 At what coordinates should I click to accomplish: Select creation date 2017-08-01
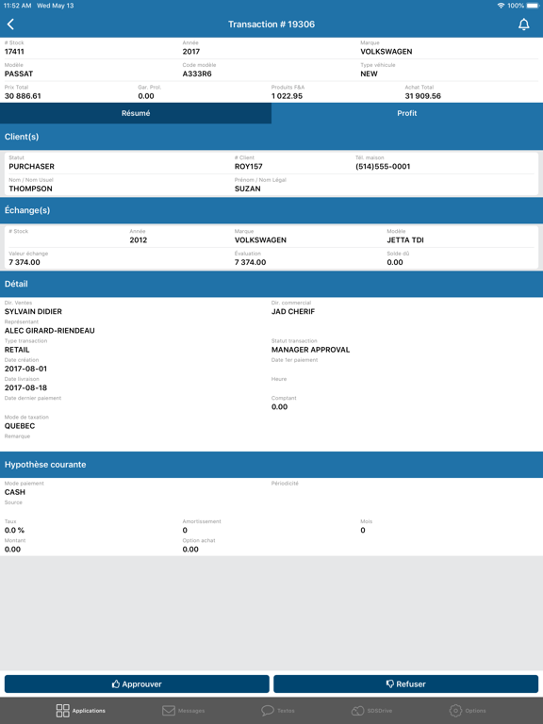click(x=25, y=369)
